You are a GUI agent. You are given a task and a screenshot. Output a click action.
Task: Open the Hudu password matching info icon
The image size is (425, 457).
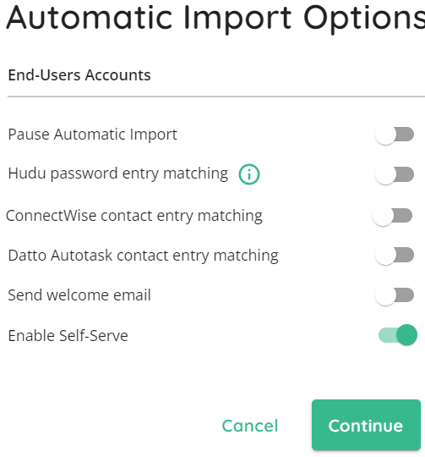tap(249, 174)
